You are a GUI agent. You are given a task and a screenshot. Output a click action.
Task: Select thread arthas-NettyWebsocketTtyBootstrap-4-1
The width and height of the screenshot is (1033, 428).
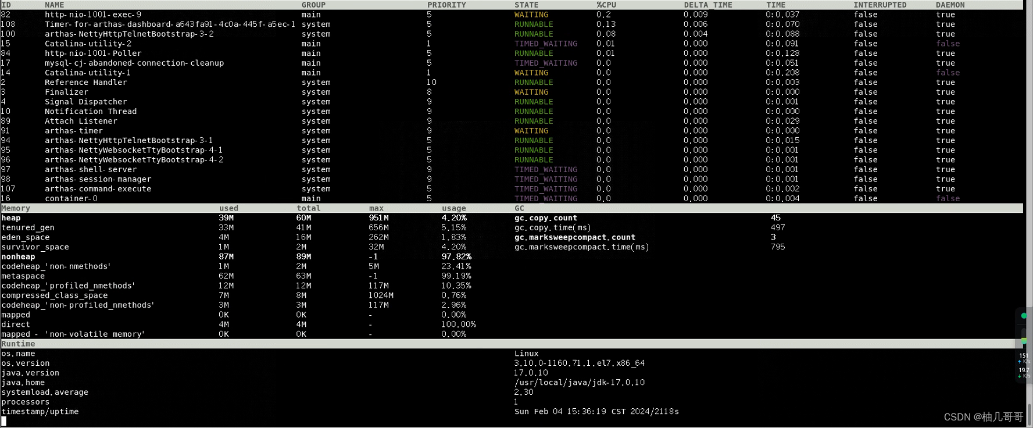point(134,150)
